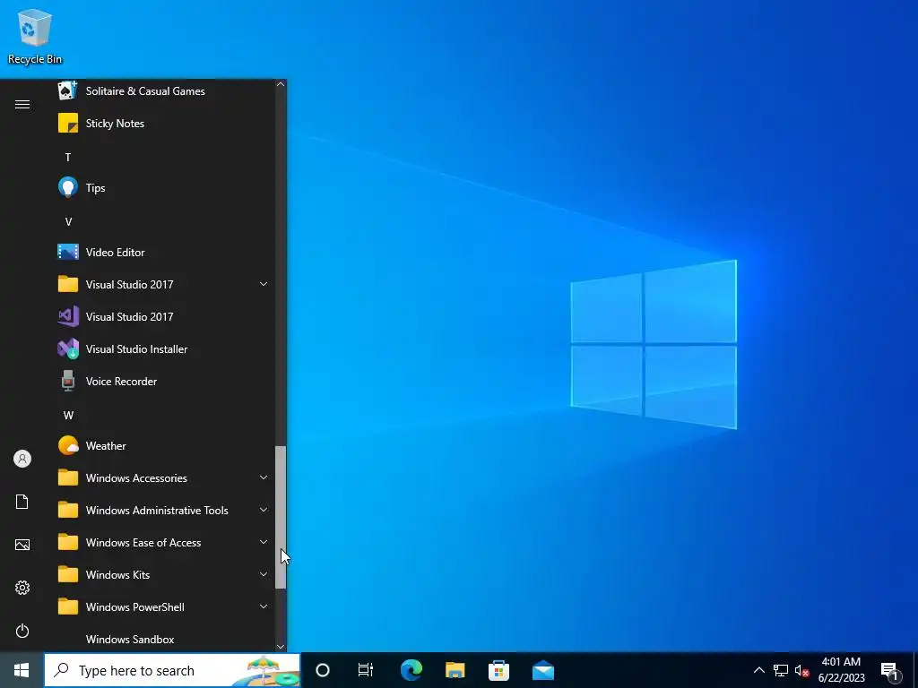Open Cortana circle on taskbar
This screenshot has width=918, height=688.
(323, 670)
